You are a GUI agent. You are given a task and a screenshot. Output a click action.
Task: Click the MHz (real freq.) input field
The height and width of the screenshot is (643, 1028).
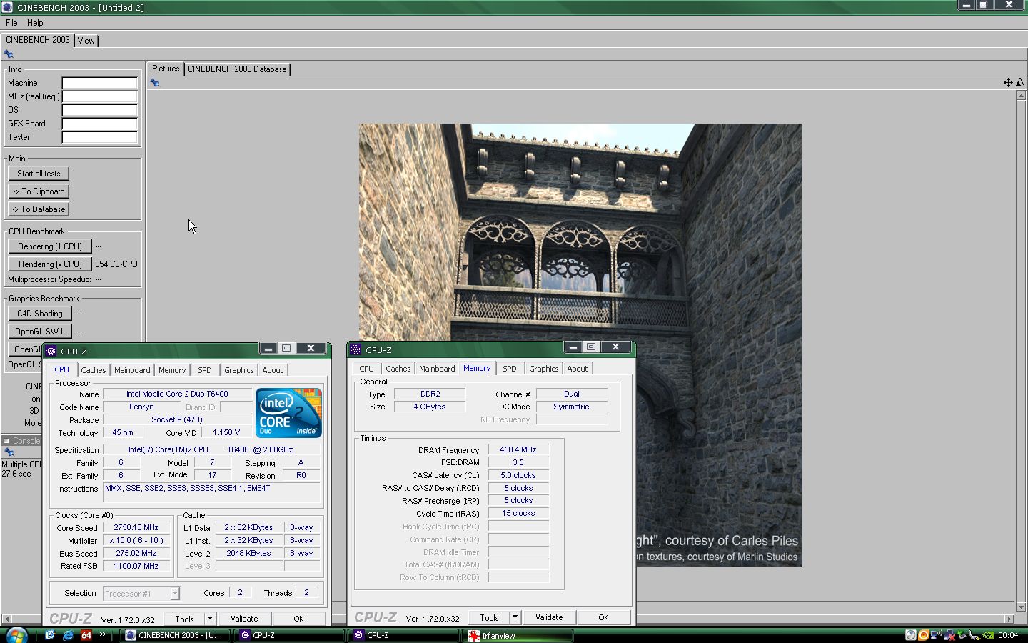tap(99, 96)
